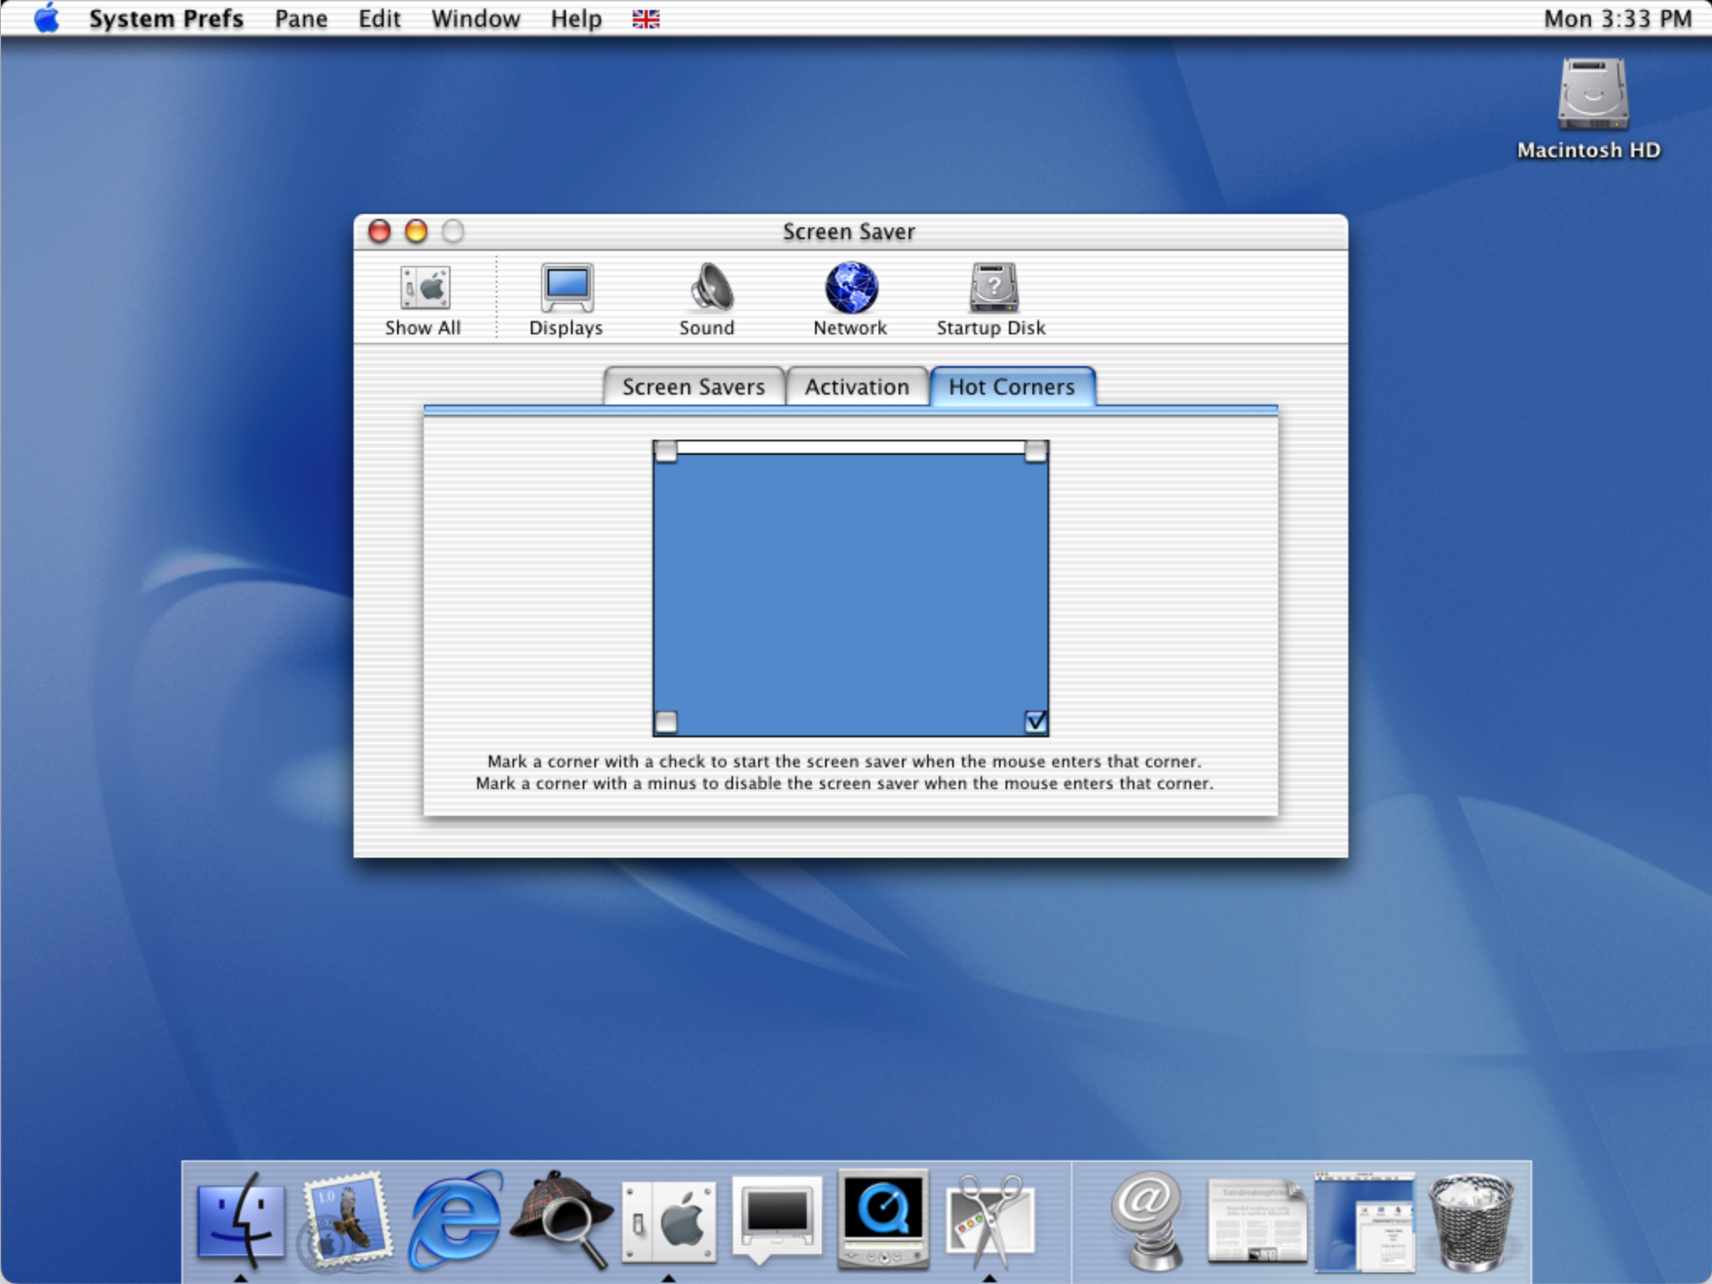This screenshot has width=1712, height=1284.
Task: Switch to the Screen Savers tab
Action: pyautogui.click(x=694, y=387)
